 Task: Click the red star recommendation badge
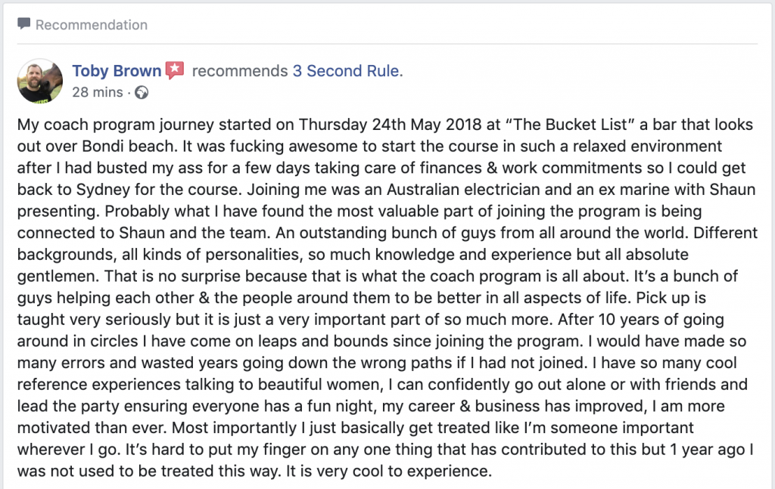pos(175,70)
